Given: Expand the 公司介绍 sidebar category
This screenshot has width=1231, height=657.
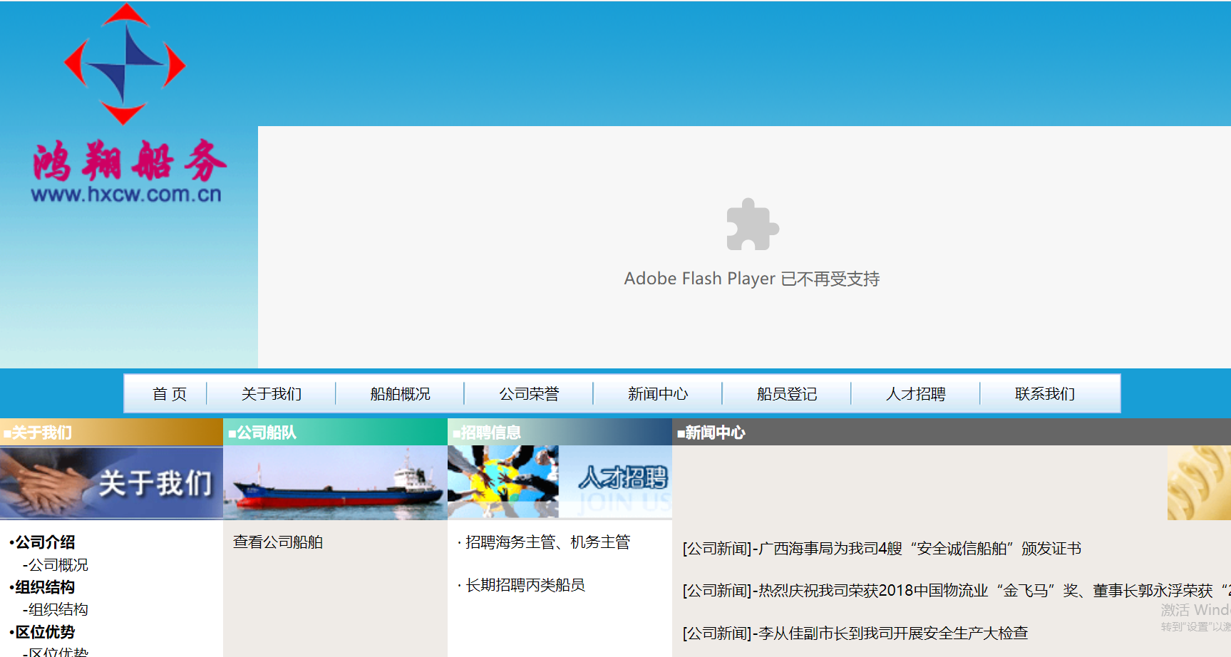Looking at the screenshot, I should point(44,542).
